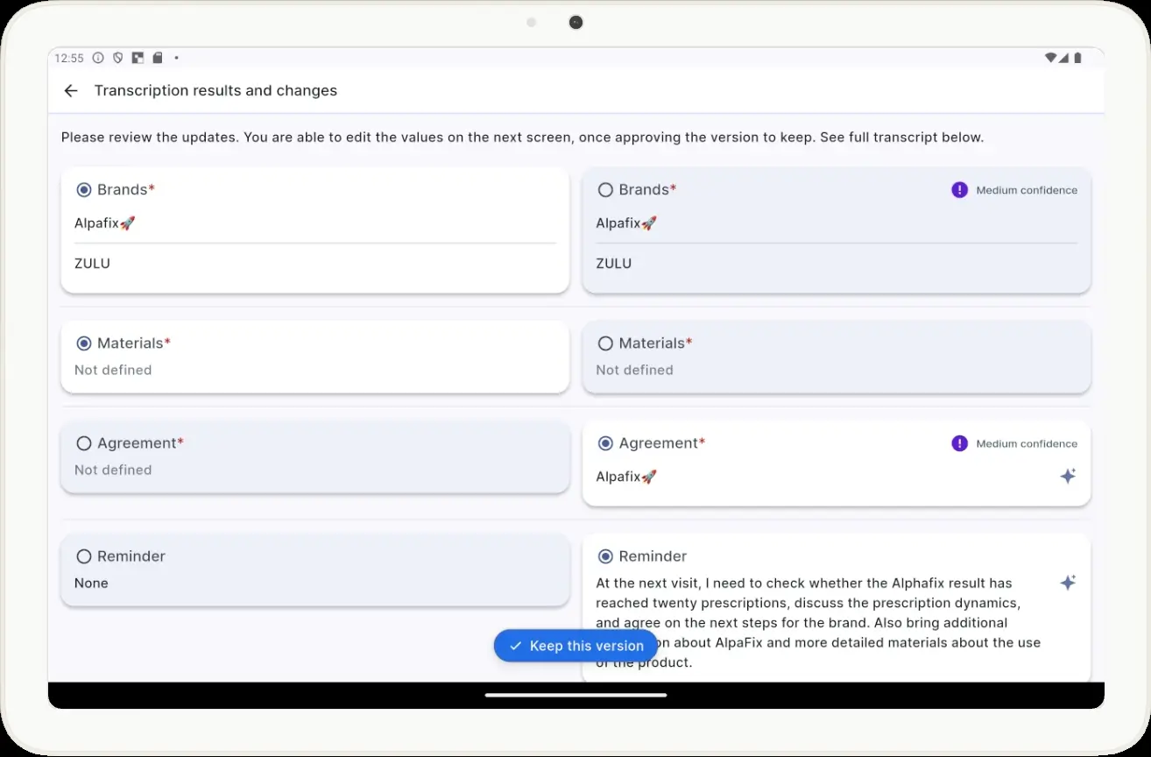Tap the checkmark on Keep this version
The height and width of the screenshot is (757, 1151).
click(516, 646)
